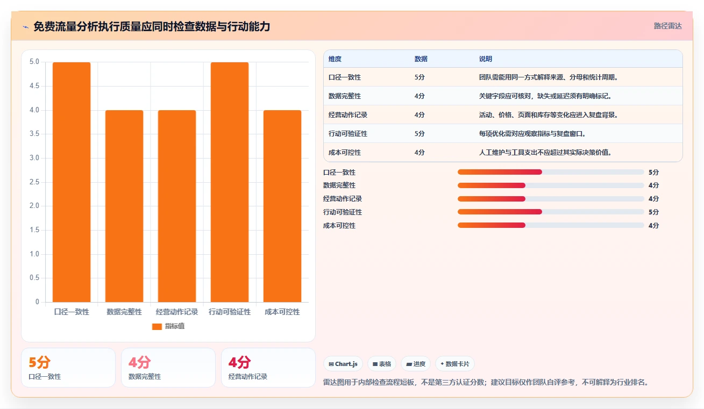Click the 数据完整性 bar in the chart
Viewport: 704px width, 409px height.
click(x=124, y=206)
